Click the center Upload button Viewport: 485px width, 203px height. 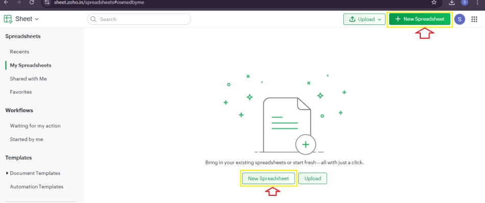(313, 178)
